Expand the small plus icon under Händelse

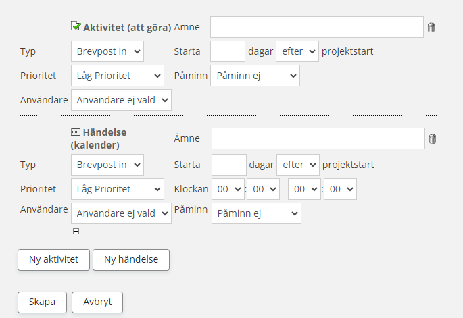coord(76,231)
